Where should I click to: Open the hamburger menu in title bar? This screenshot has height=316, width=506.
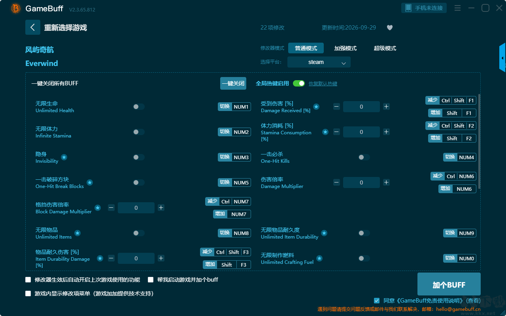tap(457, 8)
